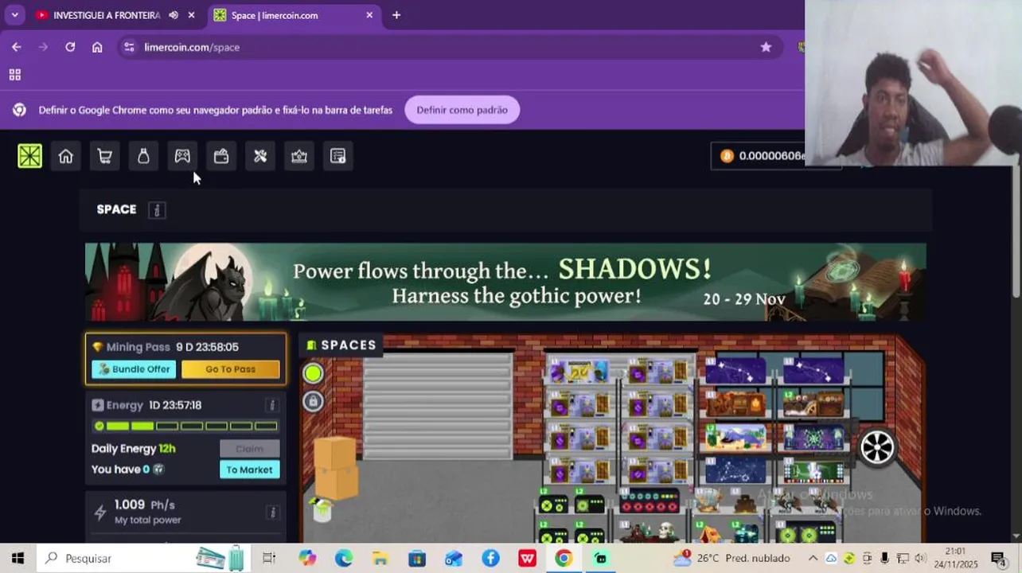Open the taskbar volume speaker icon
The height and width of the screenshot is (573, 1022).
coord(921,558)
